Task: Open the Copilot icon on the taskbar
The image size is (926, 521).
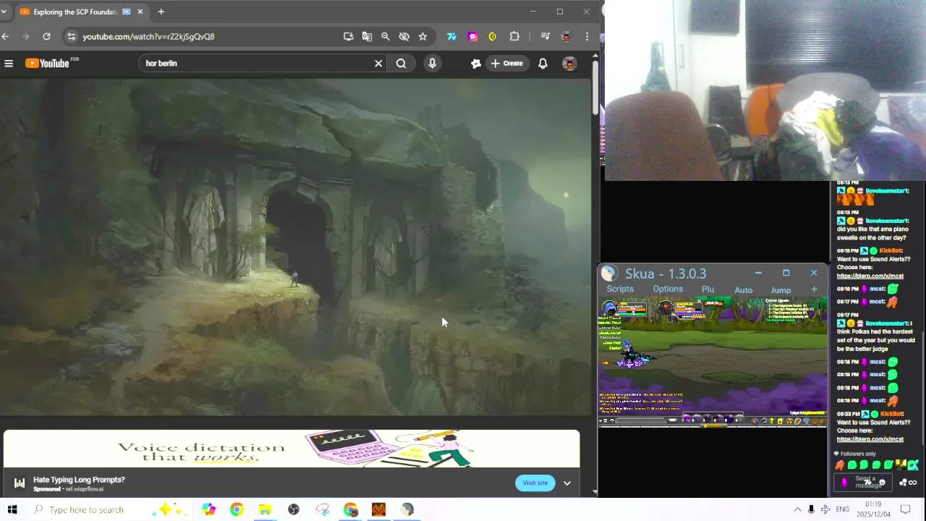Action: [x=208, y=509]
